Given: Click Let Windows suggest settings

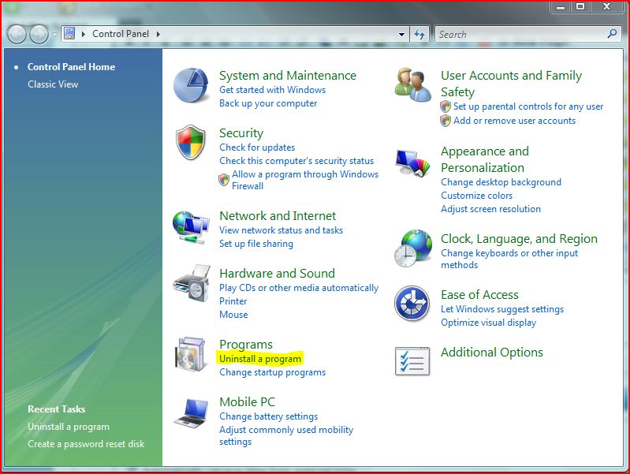Looking at the screenshot, I should coord(502,309).
